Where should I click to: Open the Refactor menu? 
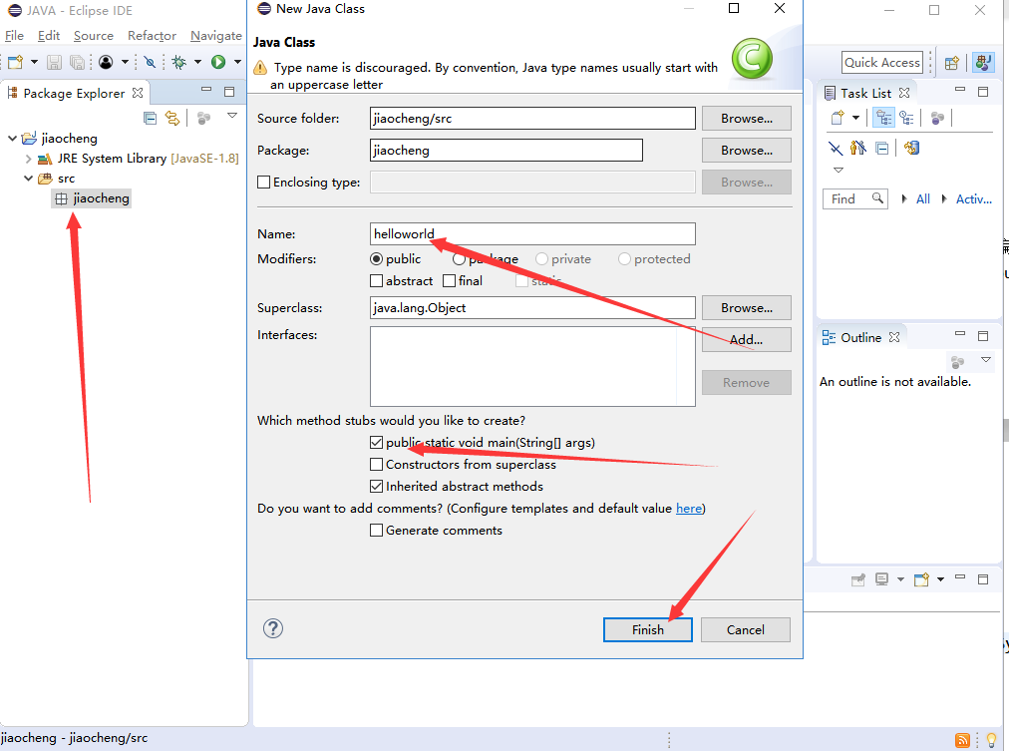pos(152,35)
